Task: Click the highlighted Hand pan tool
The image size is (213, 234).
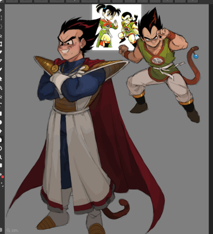Action: pos(1,140)
